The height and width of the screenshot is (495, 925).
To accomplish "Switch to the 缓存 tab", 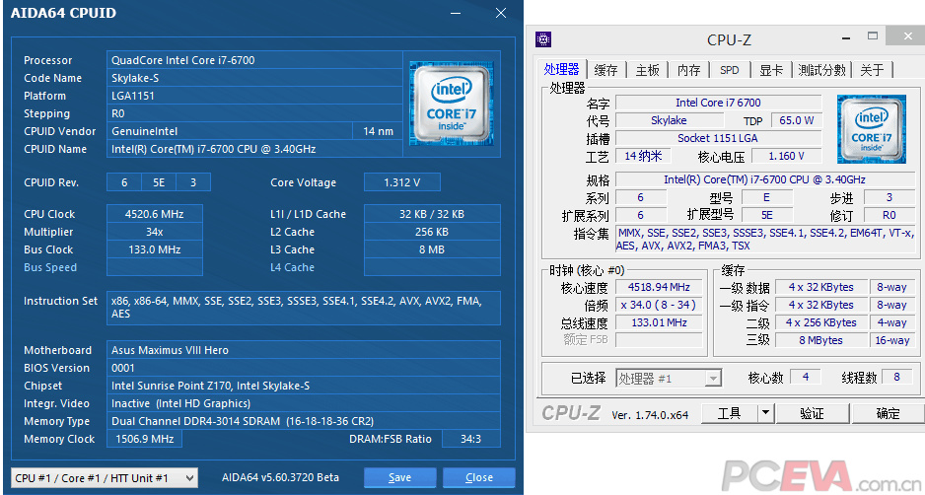I will point(605,70).
